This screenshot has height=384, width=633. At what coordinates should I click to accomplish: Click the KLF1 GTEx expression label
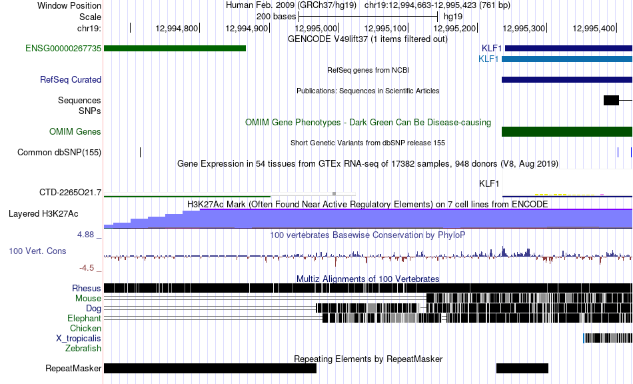pyautogui.click(x=489, y=184)
